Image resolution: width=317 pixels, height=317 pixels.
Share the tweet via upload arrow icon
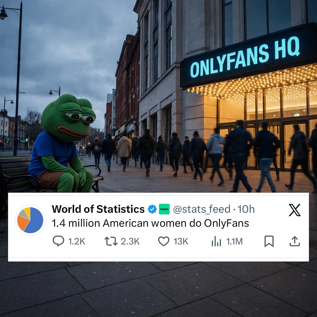[x=295, y=241]
